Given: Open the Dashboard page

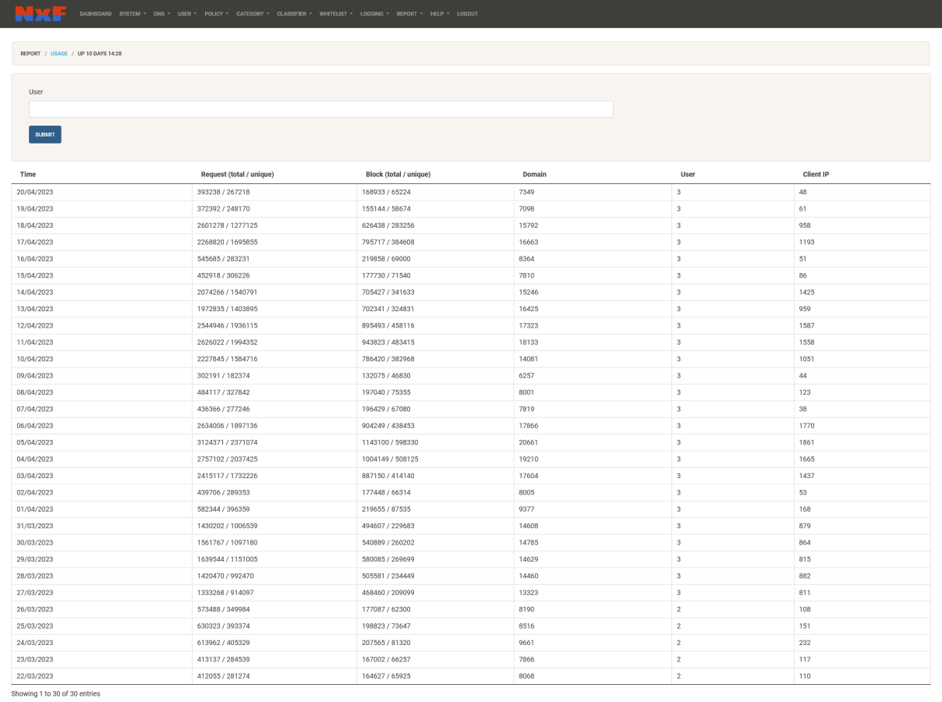Looking at the screenshot, I should [95, 14].
